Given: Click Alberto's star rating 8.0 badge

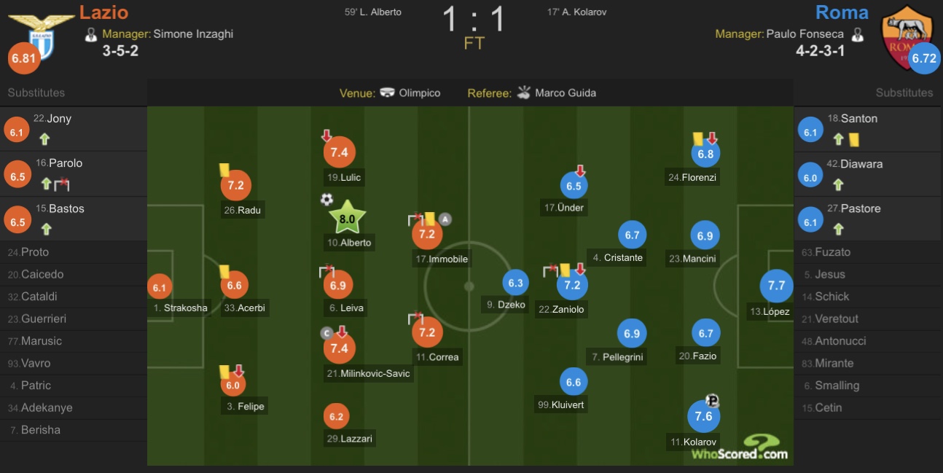Looking at the screenshot, I should click(x=347, y=218).
